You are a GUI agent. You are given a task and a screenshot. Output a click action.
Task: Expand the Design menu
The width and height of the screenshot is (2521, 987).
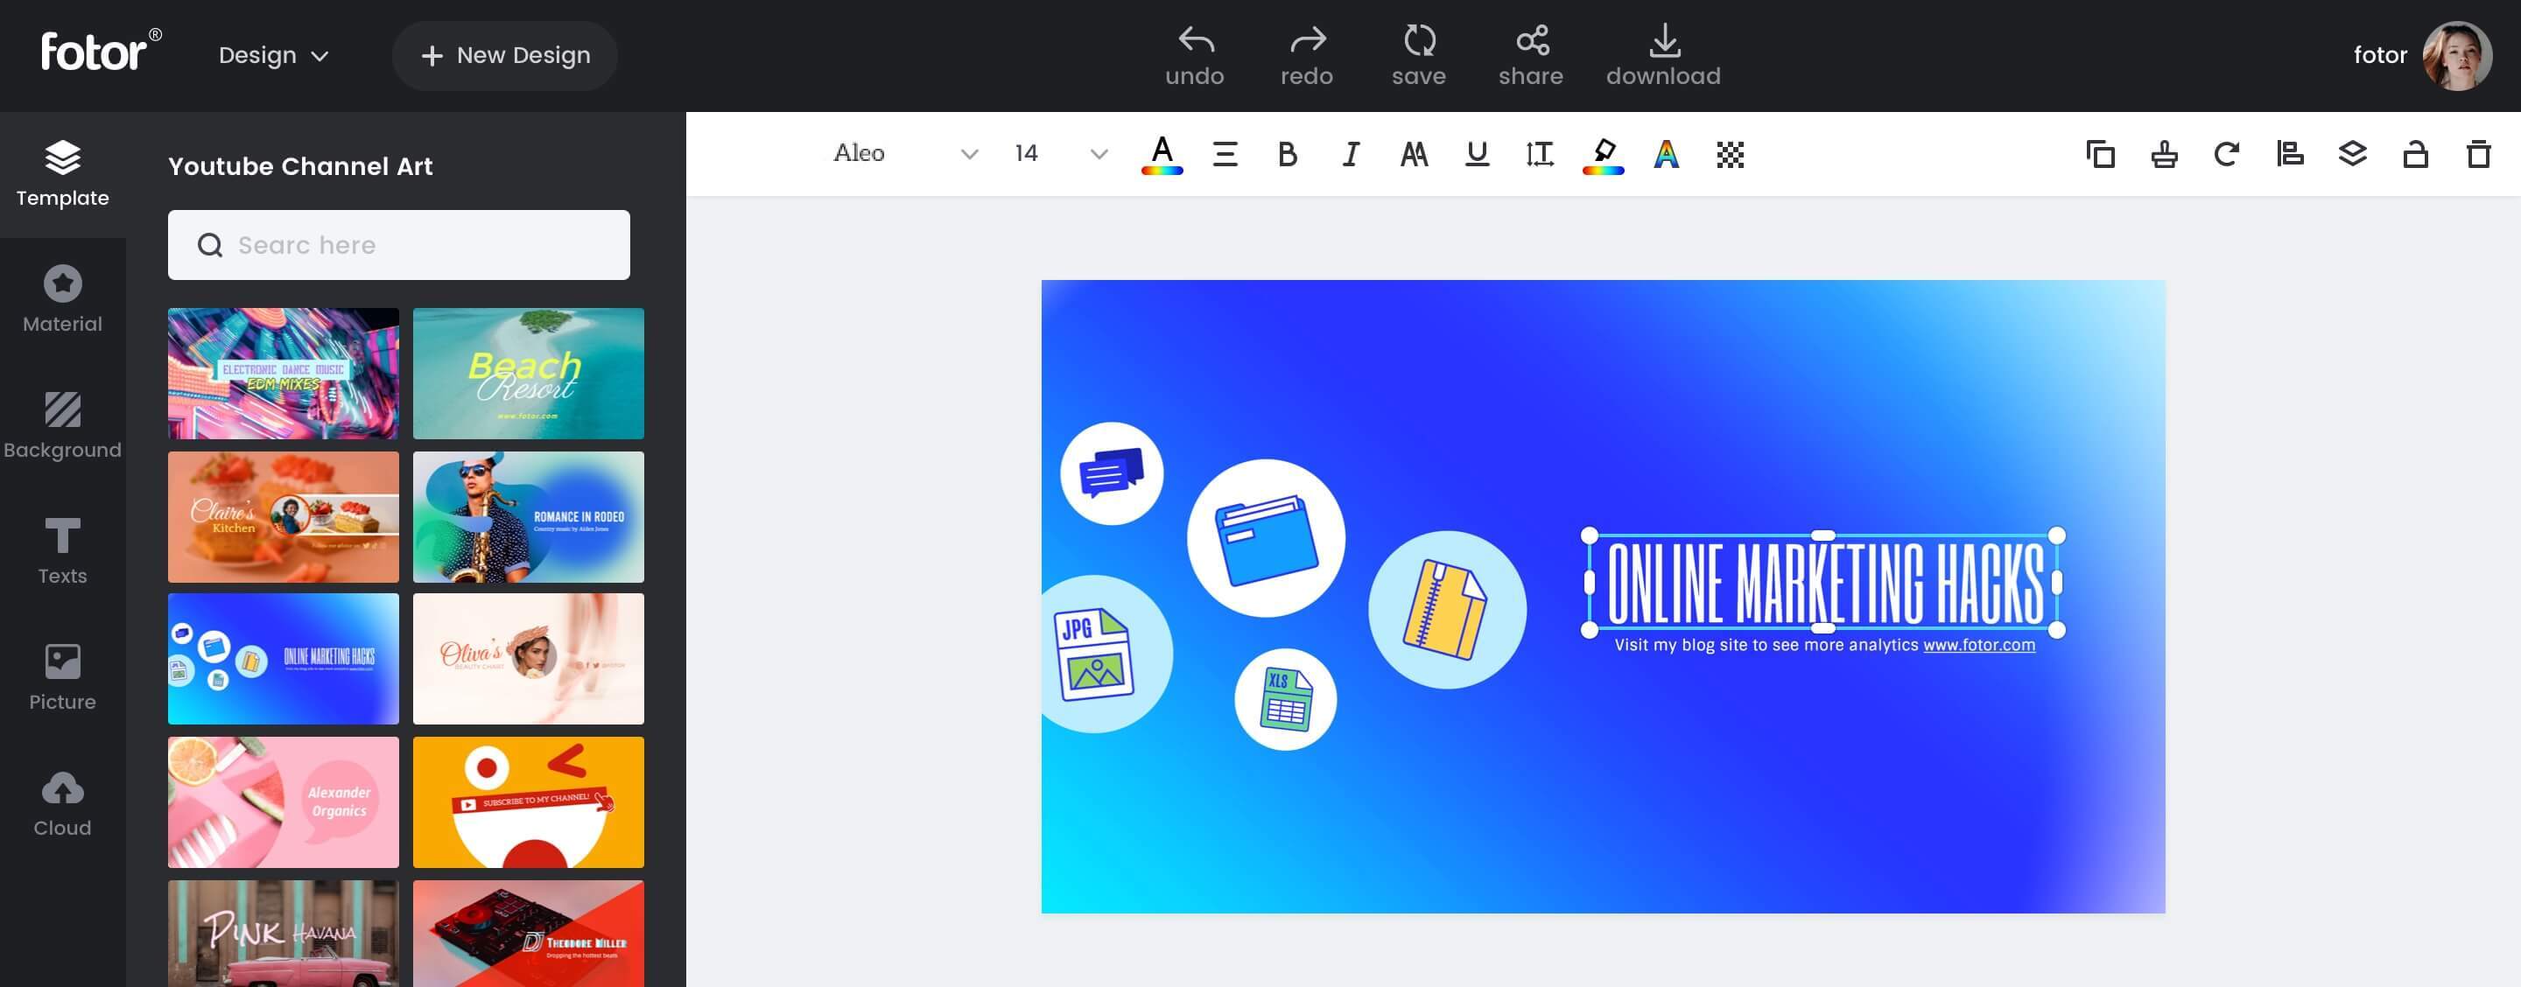point(270,54)
